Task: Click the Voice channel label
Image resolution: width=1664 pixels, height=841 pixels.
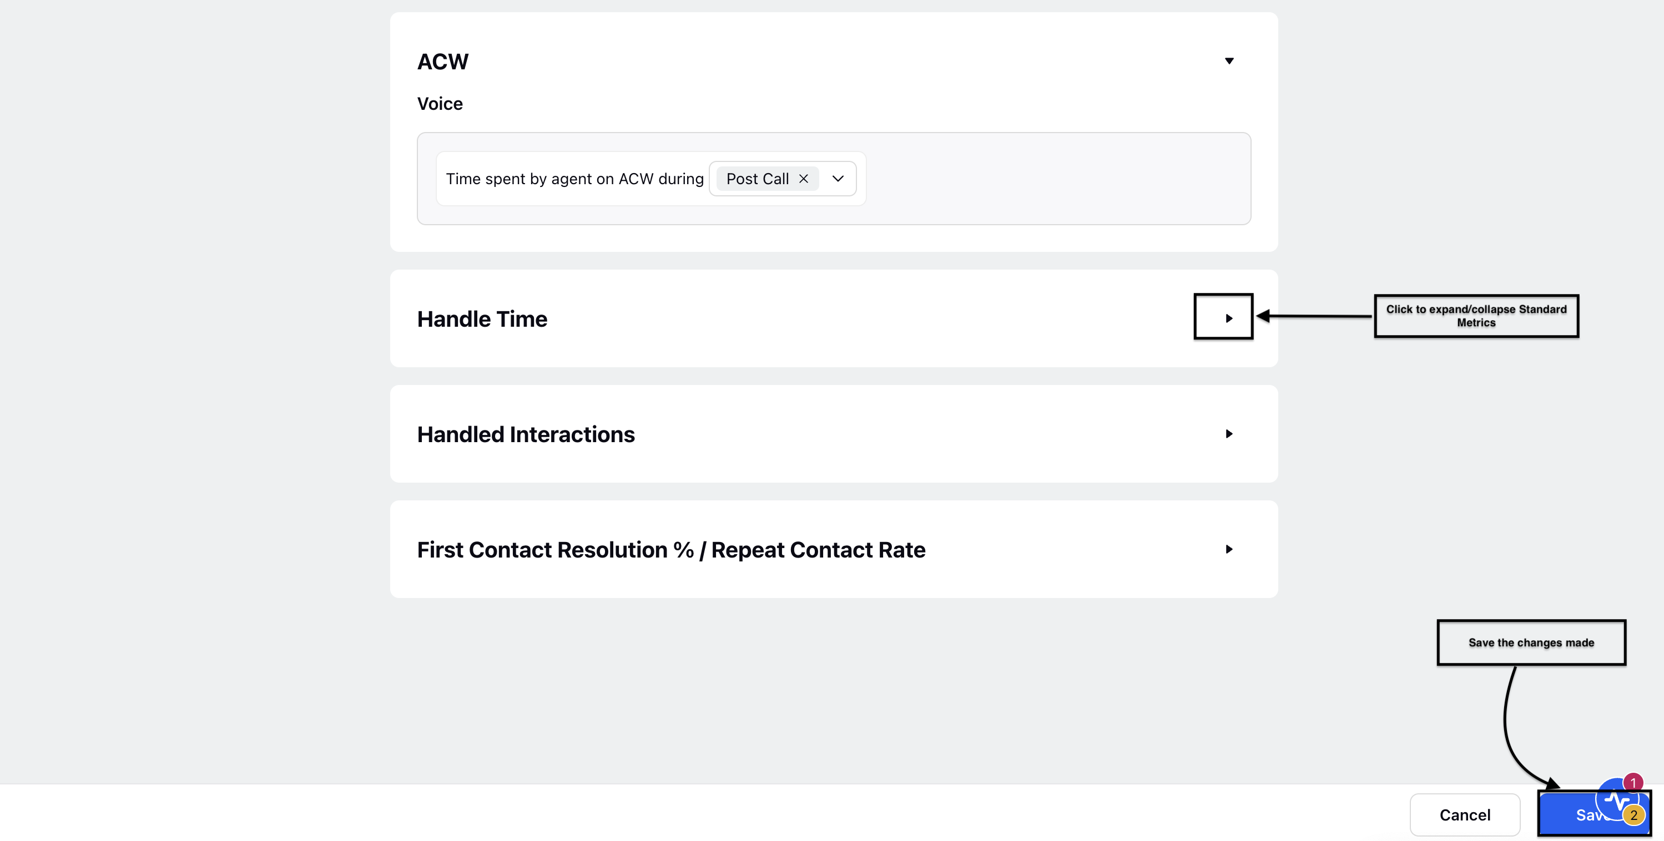Action: click(x=440, y=104)
